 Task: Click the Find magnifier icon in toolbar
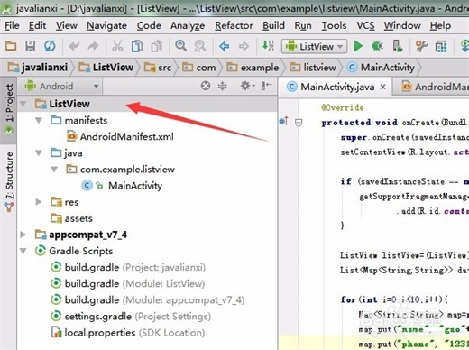180,46
